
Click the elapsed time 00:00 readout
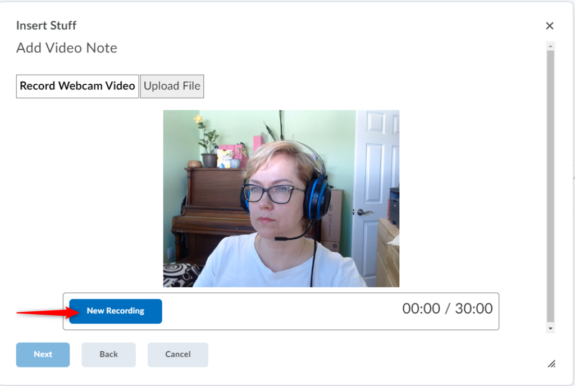[421, 308]
